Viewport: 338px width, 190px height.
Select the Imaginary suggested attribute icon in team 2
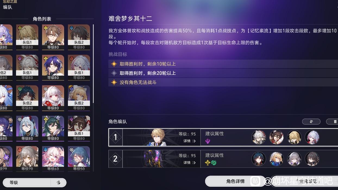(x=208, y=163)
